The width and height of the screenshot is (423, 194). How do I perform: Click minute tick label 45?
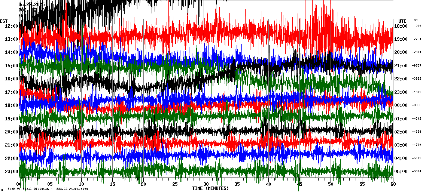[300, 184]
